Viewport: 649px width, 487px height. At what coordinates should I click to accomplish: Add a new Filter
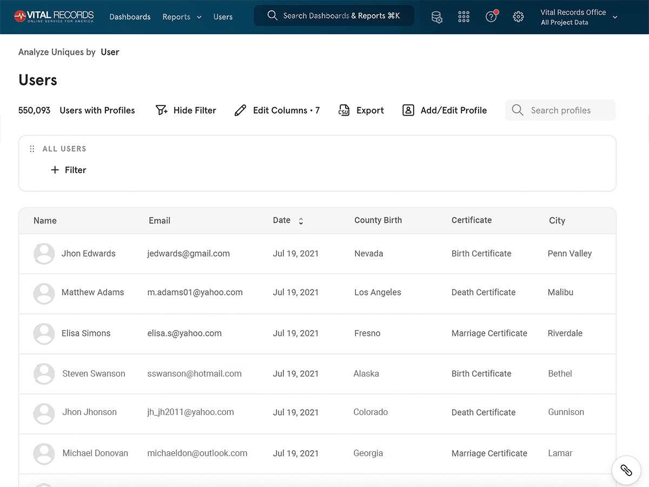[x=69, y=170]
